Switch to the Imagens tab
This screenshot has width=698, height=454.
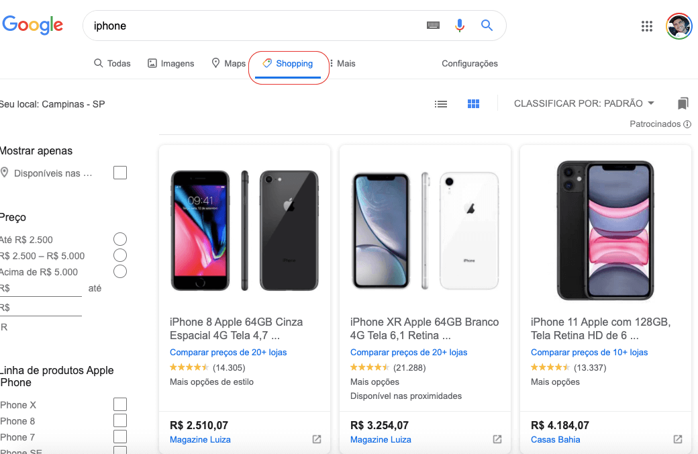click(x=171, y=64)
